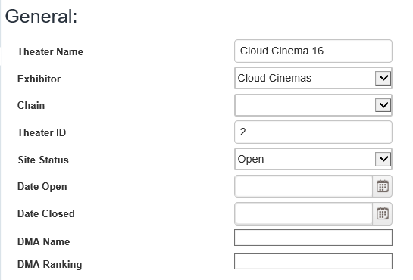The width and height of the screenshot is (413, 280).
Task: Expand the Exhibitor dropdown arrow
Action: pyautogui.click(x=383, y=78)
